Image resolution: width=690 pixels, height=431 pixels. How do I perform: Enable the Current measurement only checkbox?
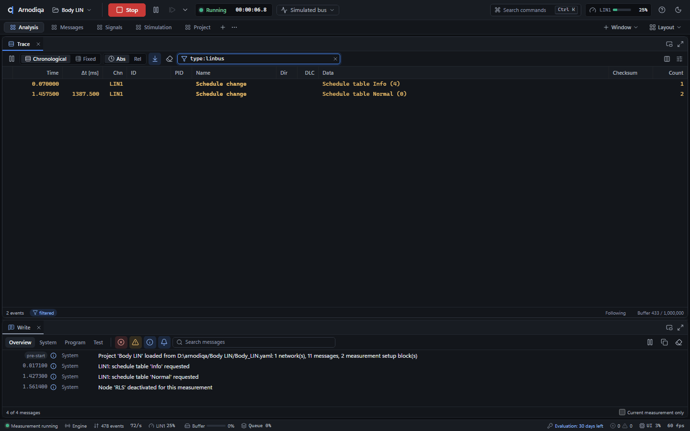point(622,412)
